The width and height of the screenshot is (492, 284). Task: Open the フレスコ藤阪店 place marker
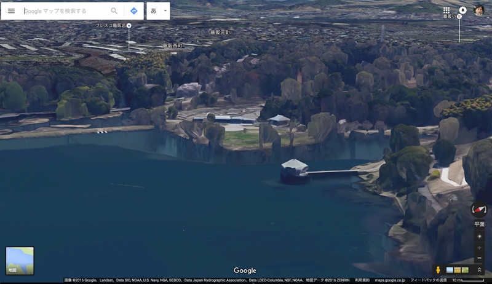click(129, 26)
